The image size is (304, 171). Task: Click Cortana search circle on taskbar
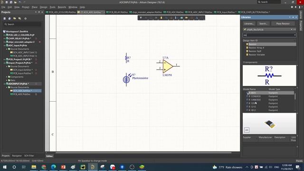tap(14, 167)
